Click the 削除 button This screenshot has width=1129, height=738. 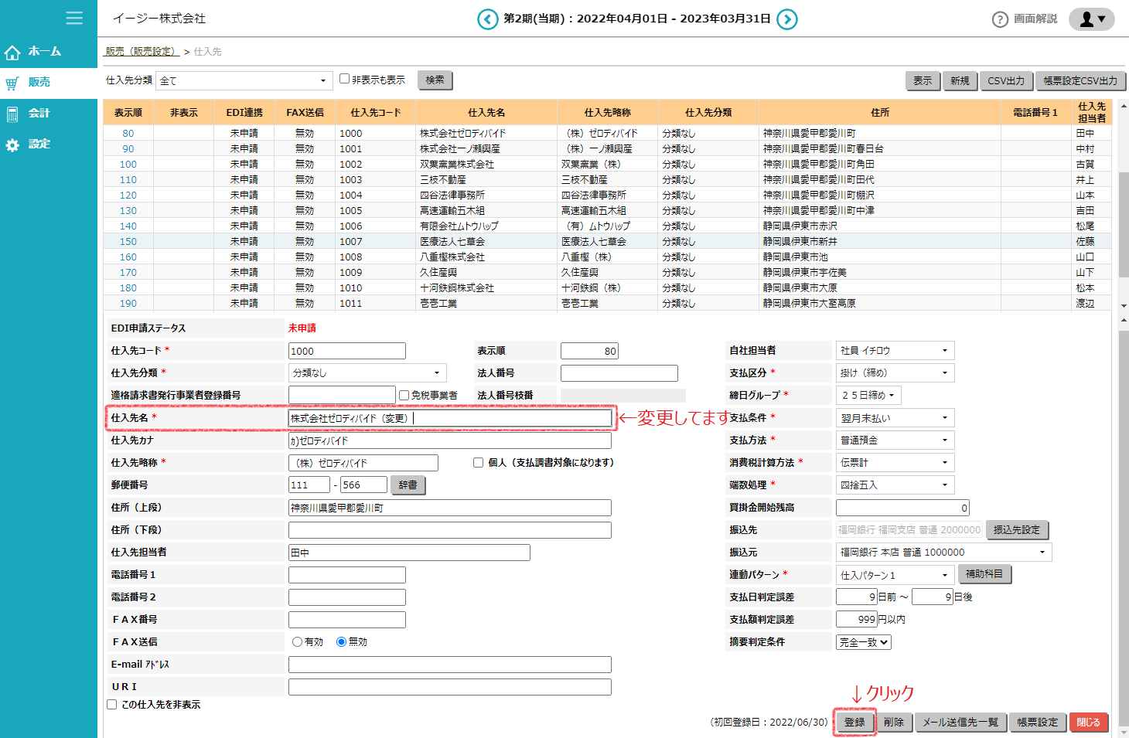point(894,723)
